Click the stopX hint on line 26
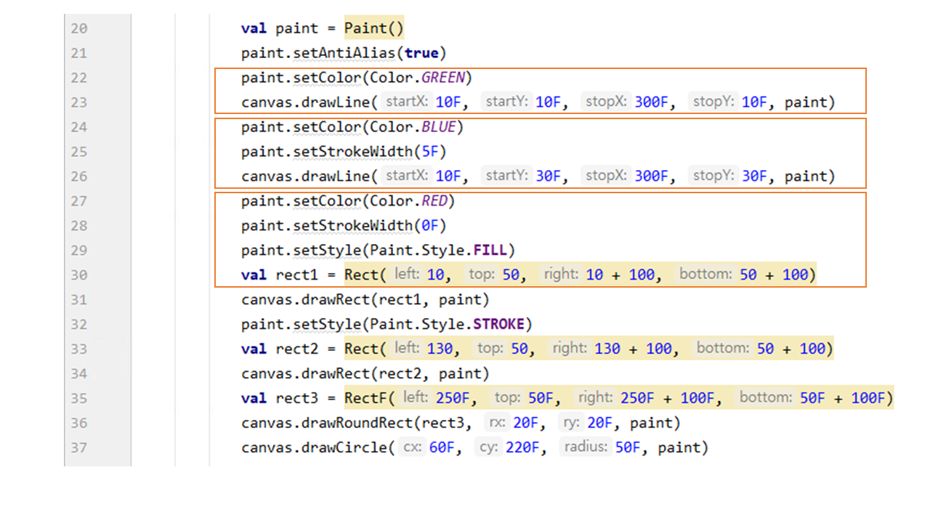Image resolution: width=930 pixels, height=523 pixels. click(x=606, y=176)
